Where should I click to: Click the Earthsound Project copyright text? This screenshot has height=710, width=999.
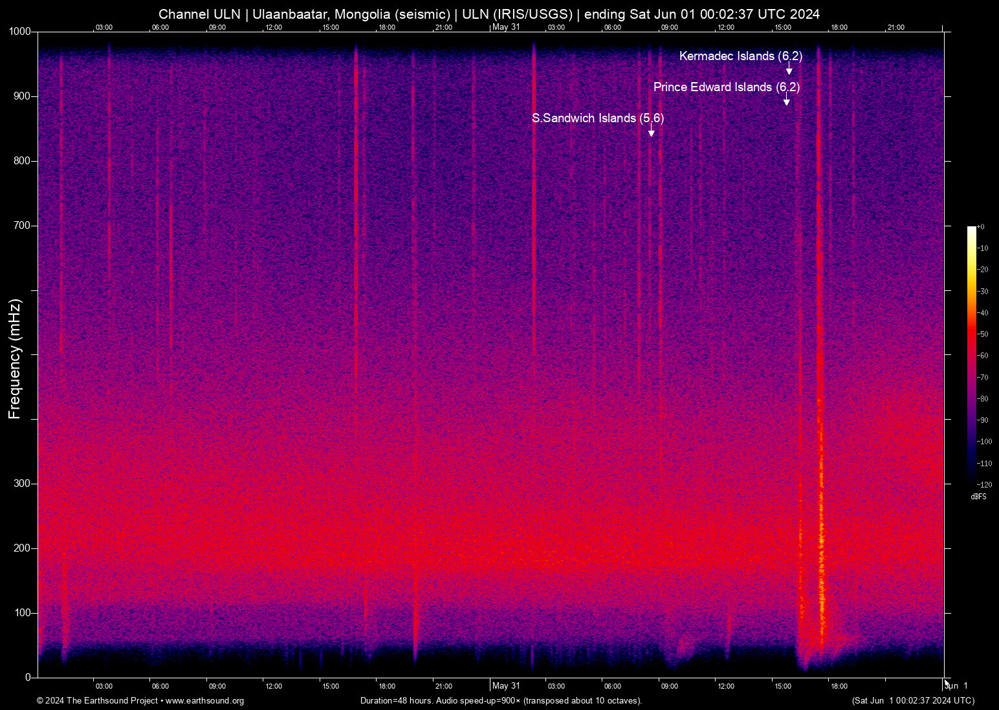tap(140, 701)
